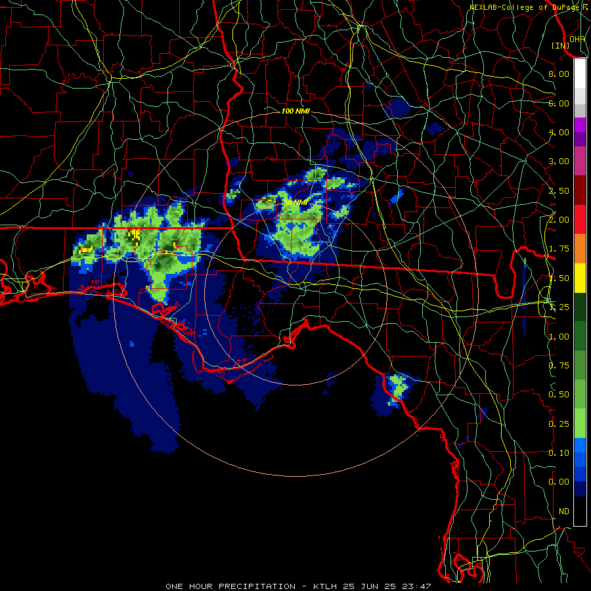The image size is (591, 591).
Task: Click the 2.50 legend value
Action: click(x=559, y=190)
